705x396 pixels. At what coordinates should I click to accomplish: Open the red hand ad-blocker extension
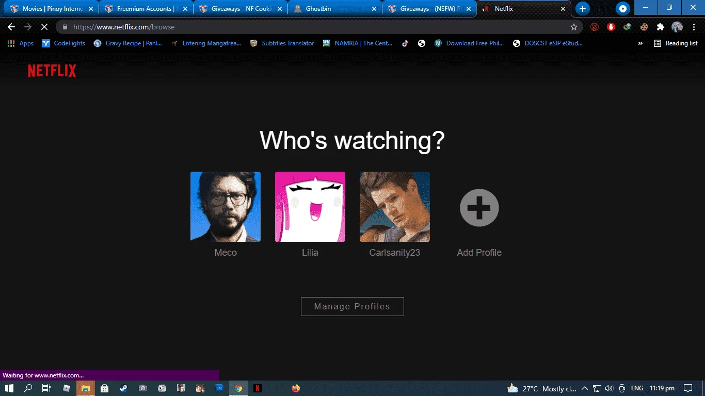611,27
